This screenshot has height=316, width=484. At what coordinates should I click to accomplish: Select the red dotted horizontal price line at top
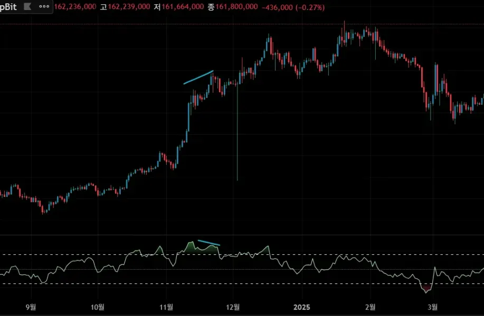(242, 24)
